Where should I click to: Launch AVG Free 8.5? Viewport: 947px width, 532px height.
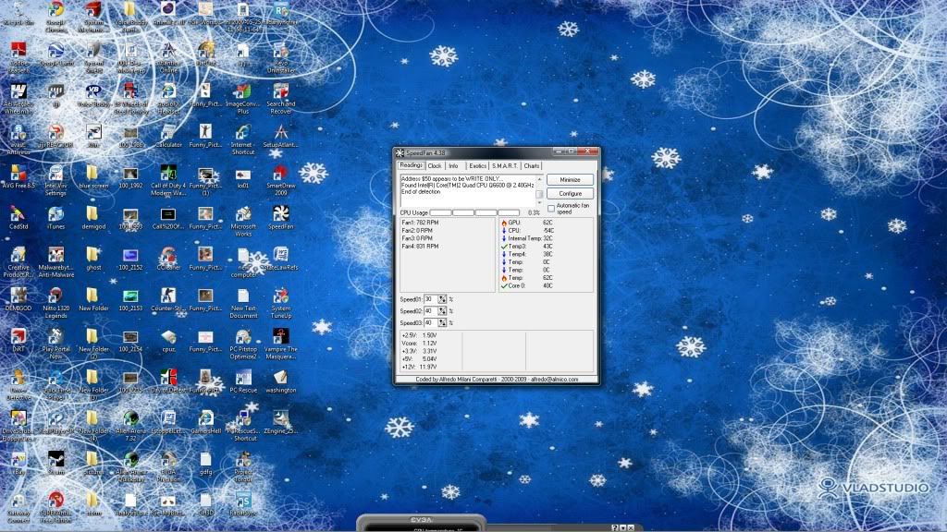click(x=18, y=171)
